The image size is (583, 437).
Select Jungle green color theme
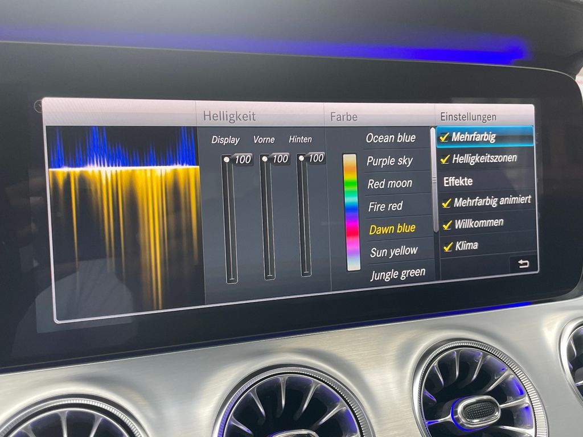397,274
